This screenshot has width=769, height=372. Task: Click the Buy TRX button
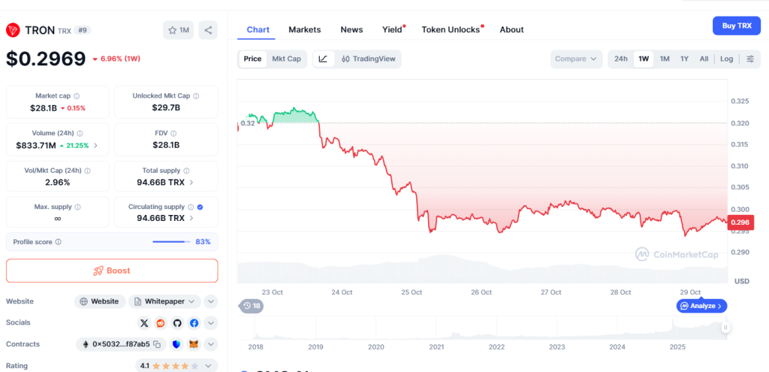click(x=736, y=26)
